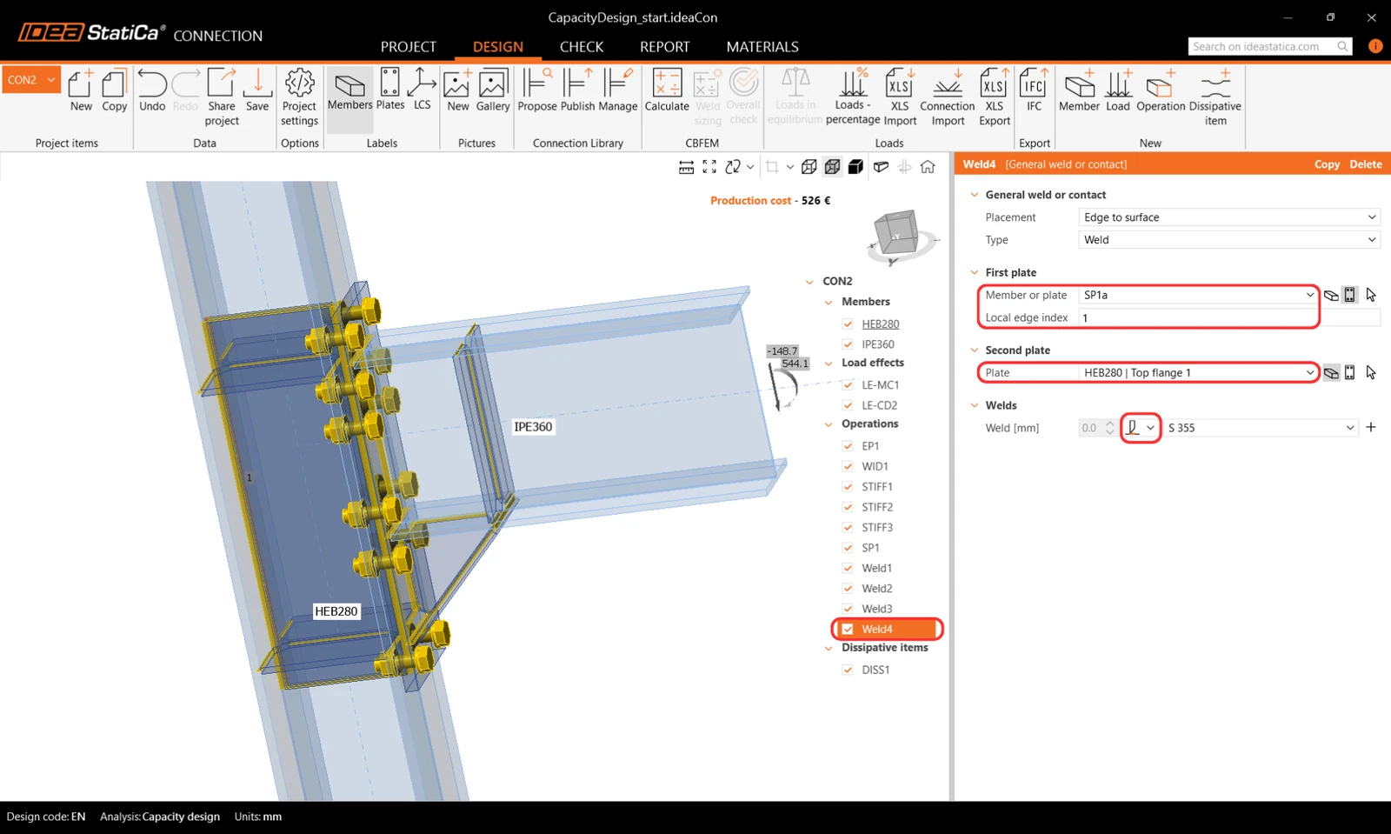Add a new Operation
This screenshot has width=1391, height=834.
[x=1161, y=90]
